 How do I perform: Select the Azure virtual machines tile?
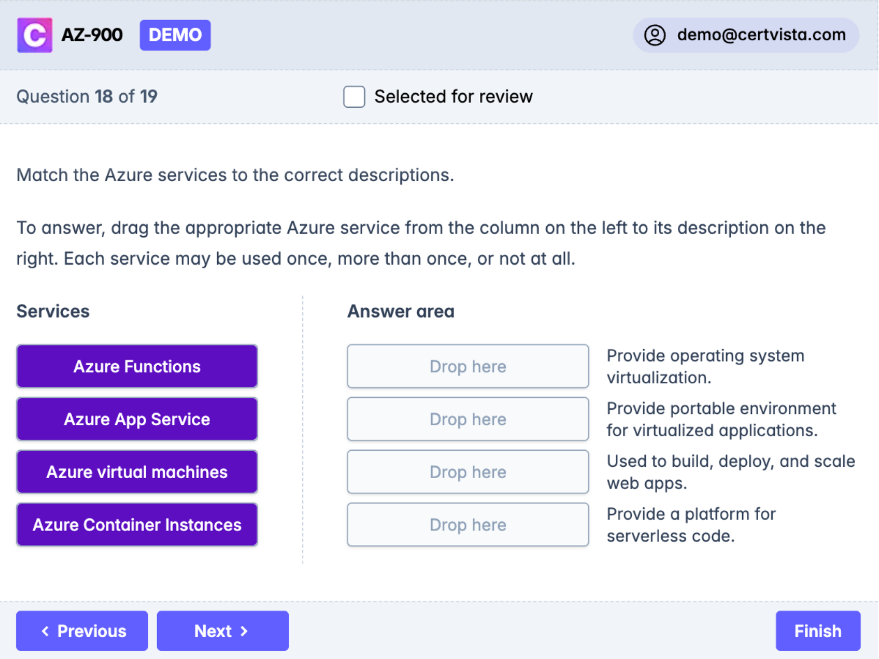click(x=136, y=471)
